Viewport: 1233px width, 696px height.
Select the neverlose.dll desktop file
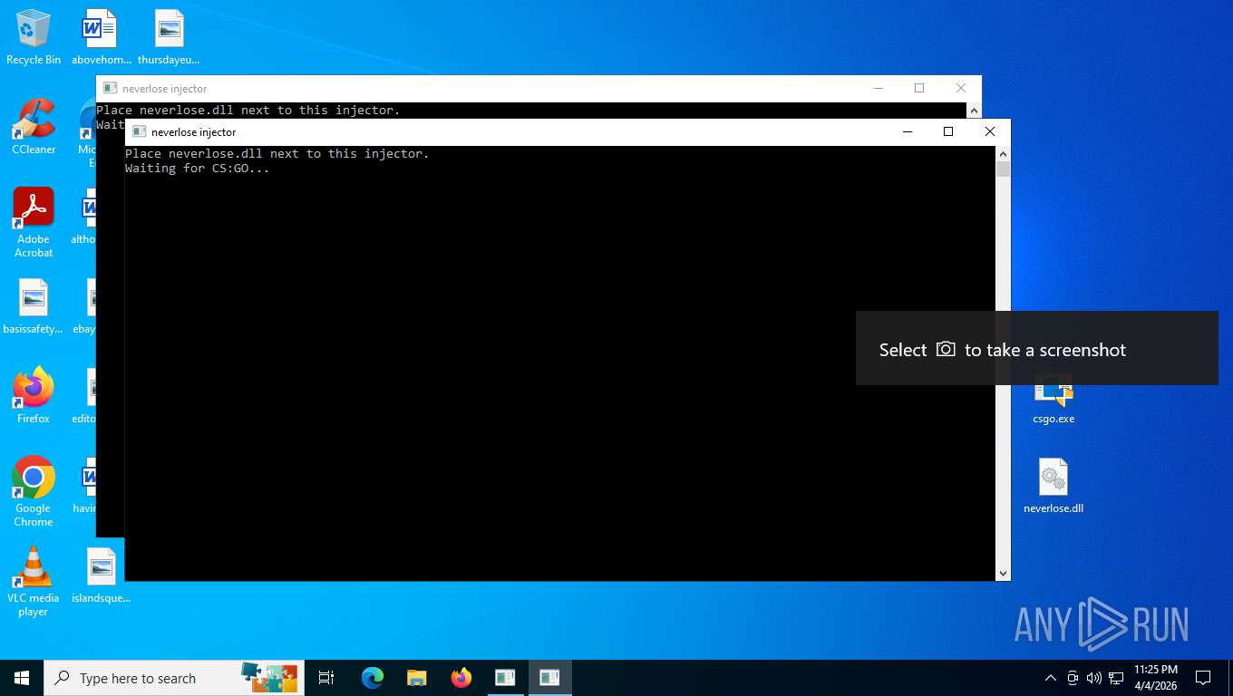[1053, 486]
